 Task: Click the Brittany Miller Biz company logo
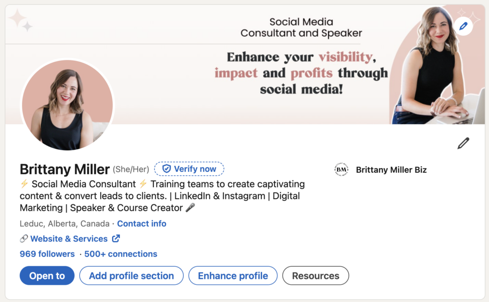(341, 170)
